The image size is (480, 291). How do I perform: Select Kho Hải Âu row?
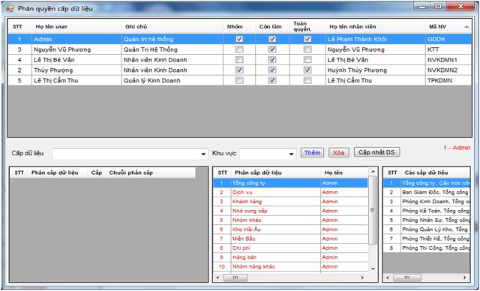[x=291, y=229]
